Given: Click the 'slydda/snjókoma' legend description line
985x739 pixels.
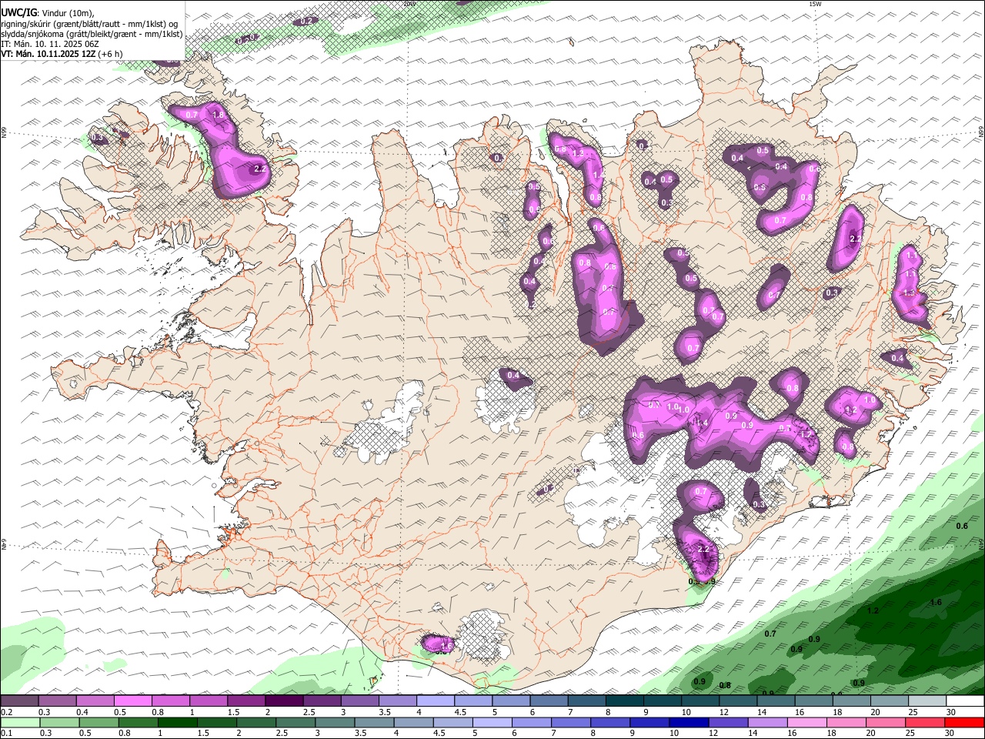Looking at the screenshot, I should pos(92,34).
